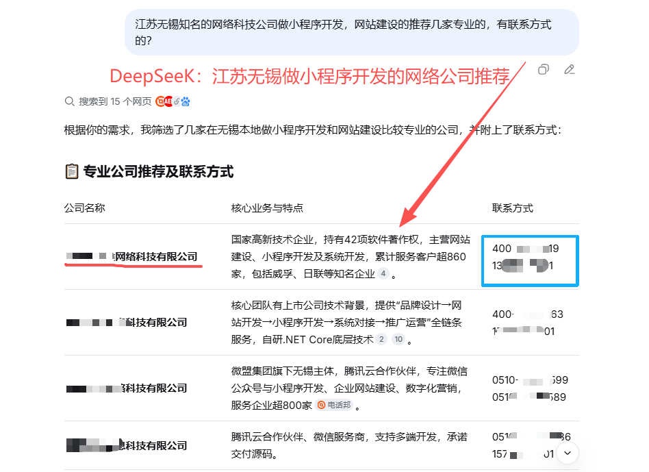
Task: Click the 400 phone number ending in 63
Action: coord(528,314)
